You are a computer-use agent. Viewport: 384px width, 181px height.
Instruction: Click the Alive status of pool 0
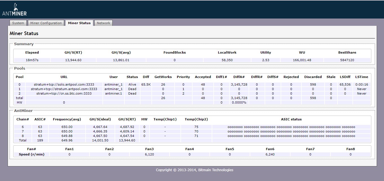point(132,84)
